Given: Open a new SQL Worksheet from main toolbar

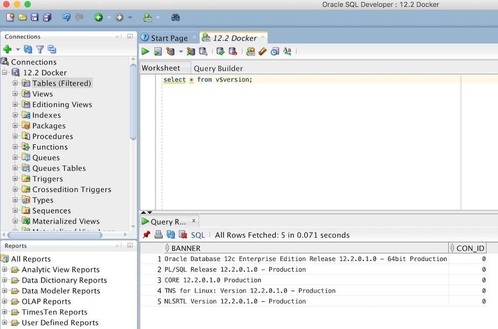Looking at the screenshot, I should [147, 18].
